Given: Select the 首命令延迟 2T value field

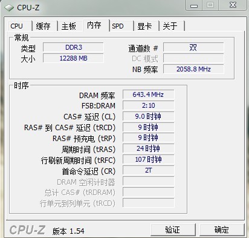Looking at the screenshot, I should pos(148,170).
